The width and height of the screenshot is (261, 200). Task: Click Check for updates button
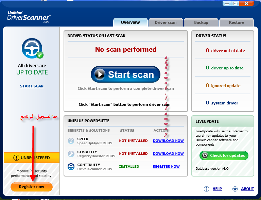coord(224,155)
